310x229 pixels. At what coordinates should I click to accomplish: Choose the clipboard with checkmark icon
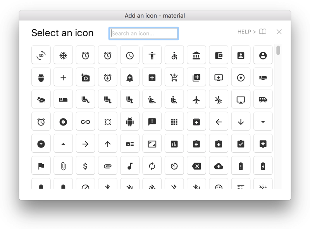point(241,143)
